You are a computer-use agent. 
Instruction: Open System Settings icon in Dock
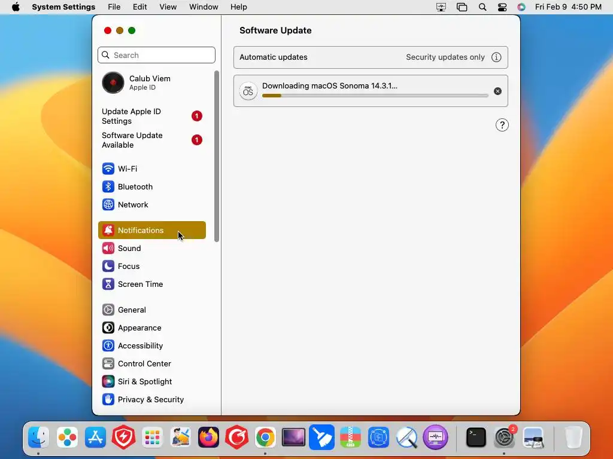click(504, 437)
